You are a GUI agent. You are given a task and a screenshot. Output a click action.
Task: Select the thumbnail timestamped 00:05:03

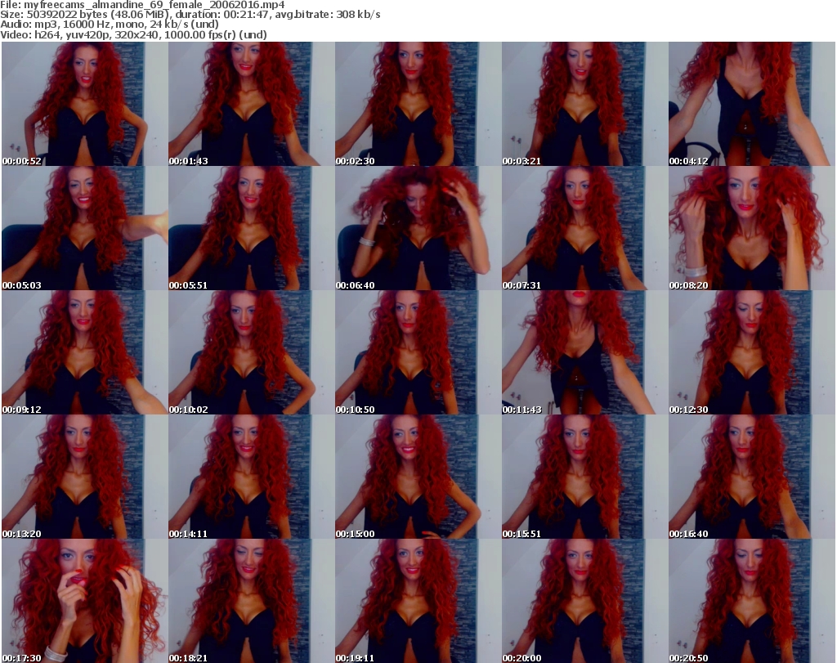coord(85,228)
